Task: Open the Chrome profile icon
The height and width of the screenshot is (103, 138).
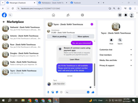Action: pos(130,9)
